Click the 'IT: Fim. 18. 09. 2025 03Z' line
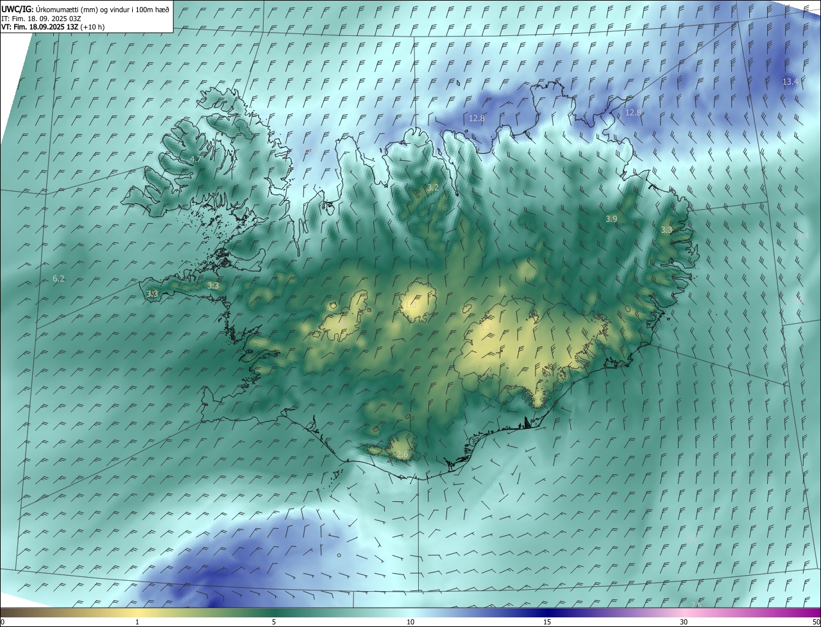The height and width of the screenshot is (627, 821). click(41, 19)
